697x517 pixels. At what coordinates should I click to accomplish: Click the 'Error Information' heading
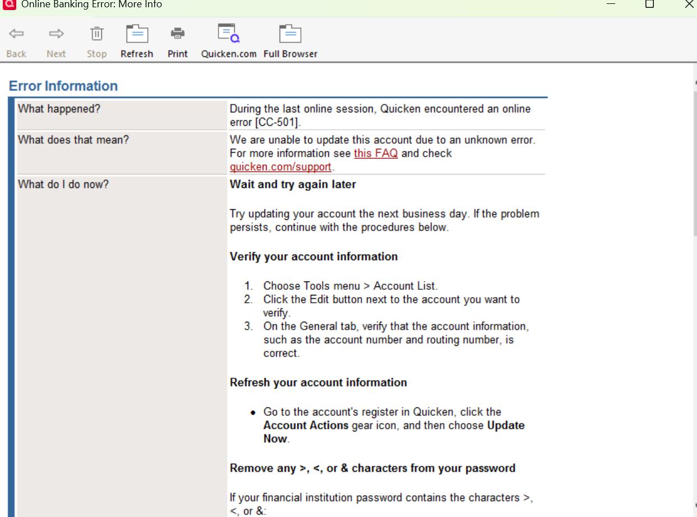click(x=63, y=86)
